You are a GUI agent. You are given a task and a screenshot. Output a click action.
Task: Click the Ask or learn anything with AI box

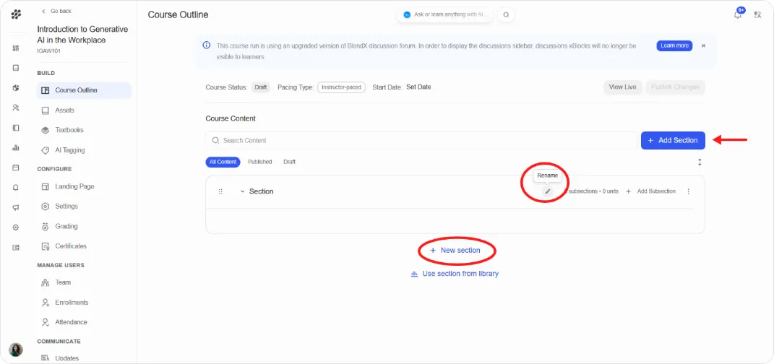(444, 14)
